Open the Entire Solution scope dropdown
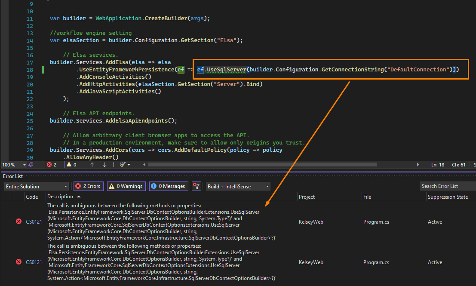The image size is (476, 286). coord(36,186)
